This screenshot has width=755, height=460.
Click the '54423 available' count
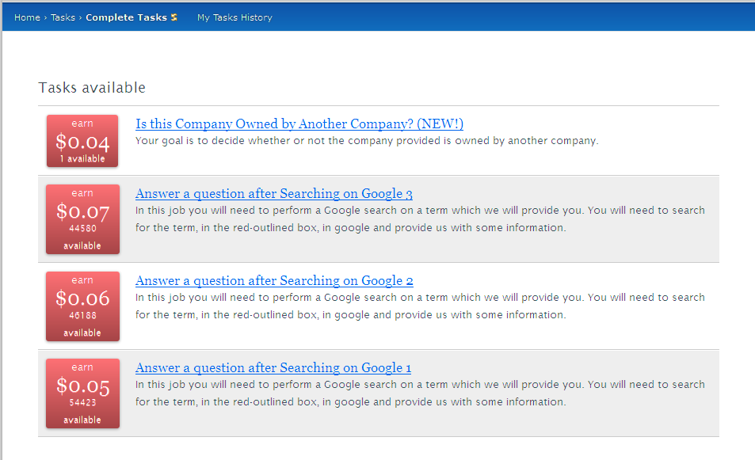point(82,411)
